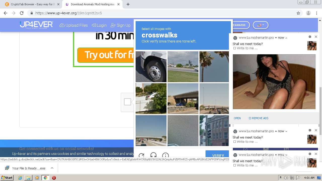
Task: Dismiss the bottom moshemartin notification
Action: [316, 154]
